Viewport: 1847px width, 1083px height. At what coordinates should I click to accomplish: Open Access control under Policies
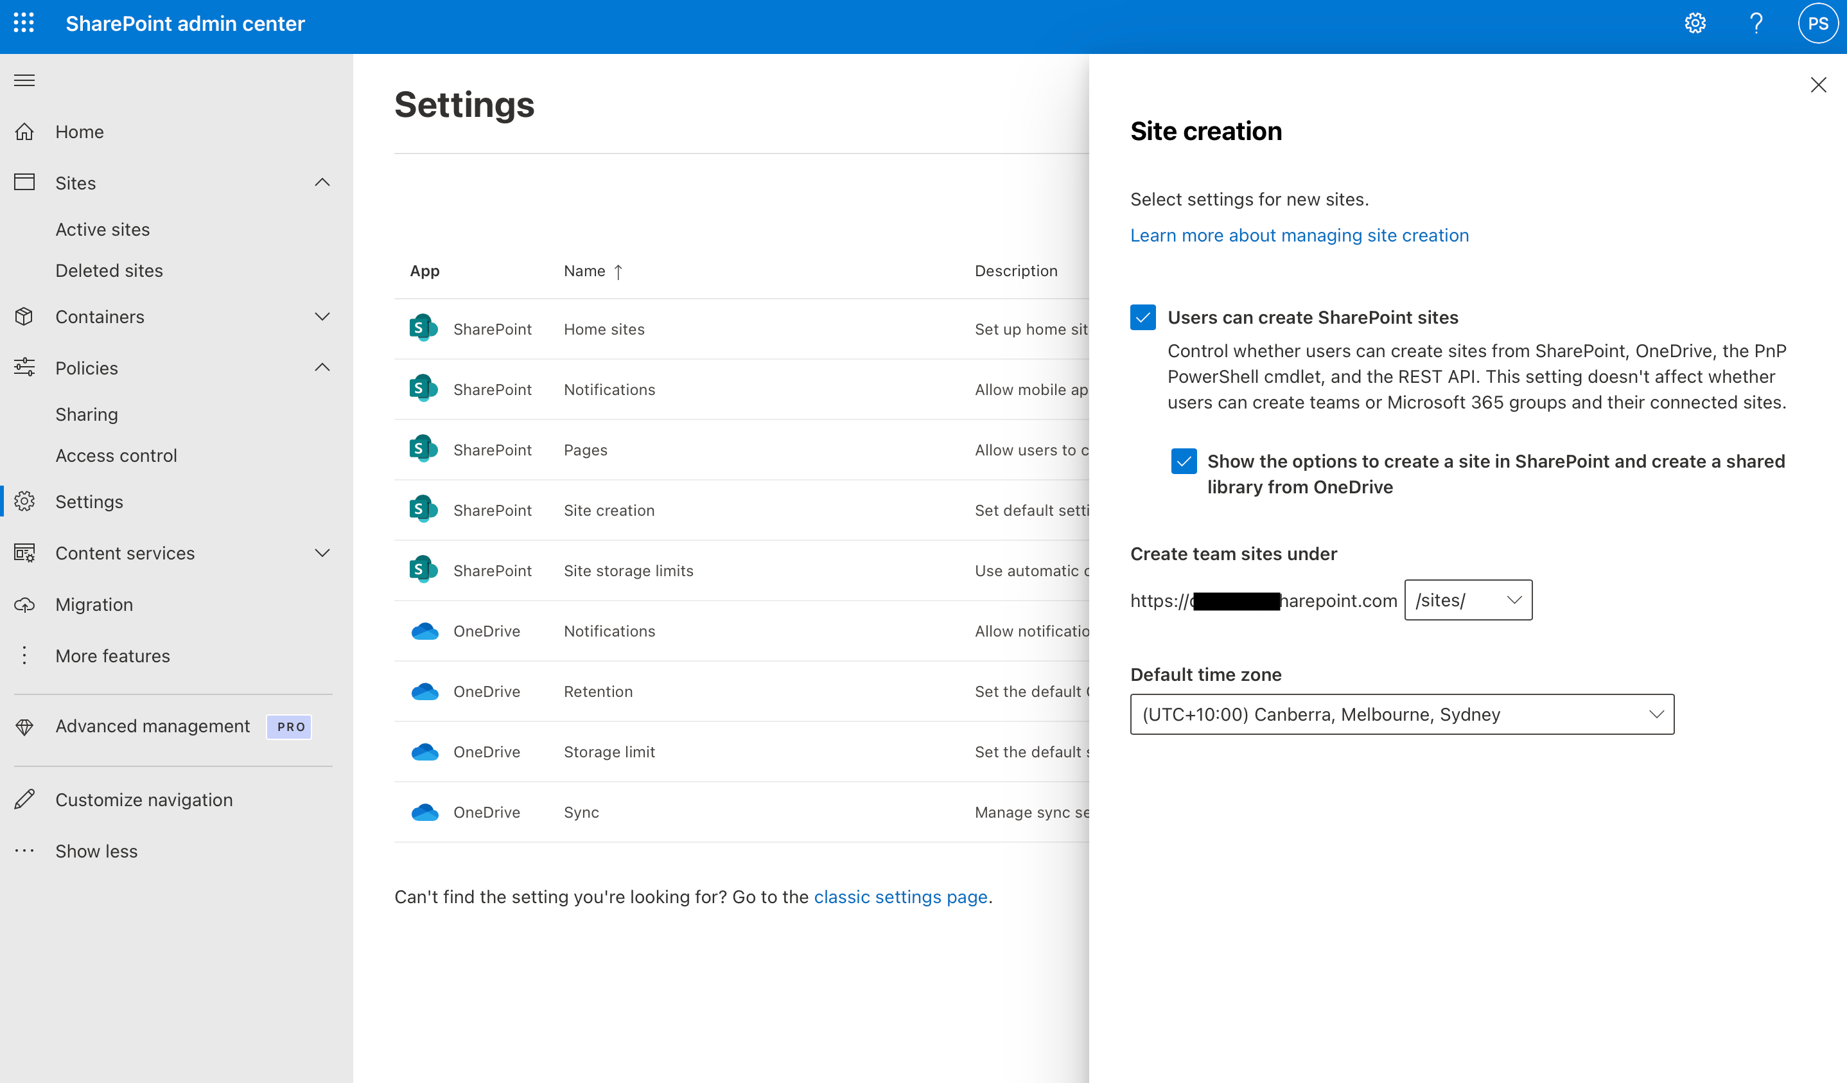click(116, 455)
